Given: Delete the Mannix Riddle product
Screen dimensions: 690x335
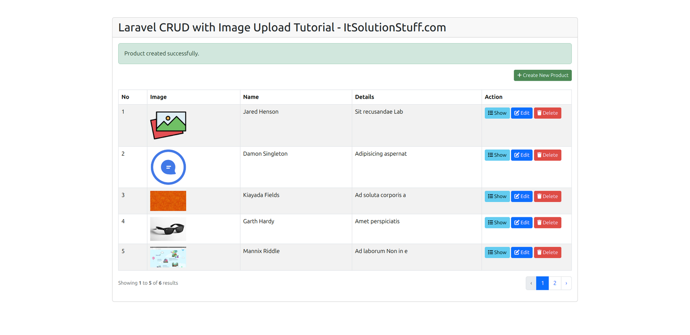Looking at the screenshot, I should 547,253.
